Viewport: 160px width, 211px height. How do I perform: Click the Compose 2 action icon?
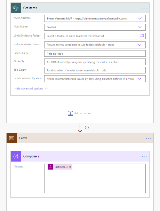pos(16,156)
